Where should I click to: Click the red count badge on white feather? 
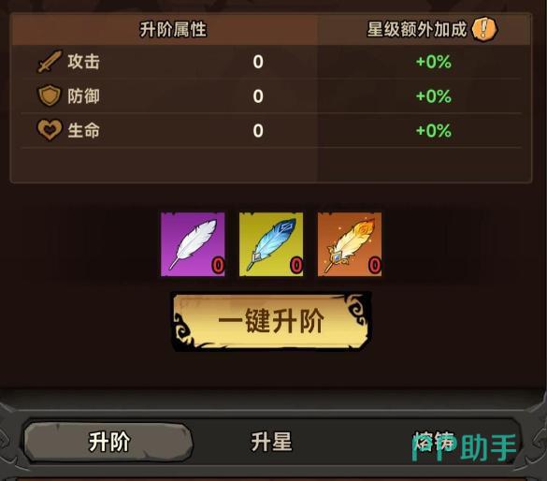(218, 265)
